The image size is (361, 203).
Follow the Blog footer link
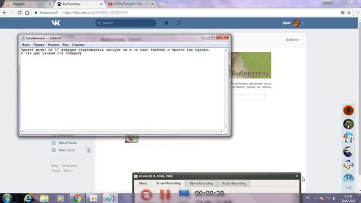tap(55, 165)
